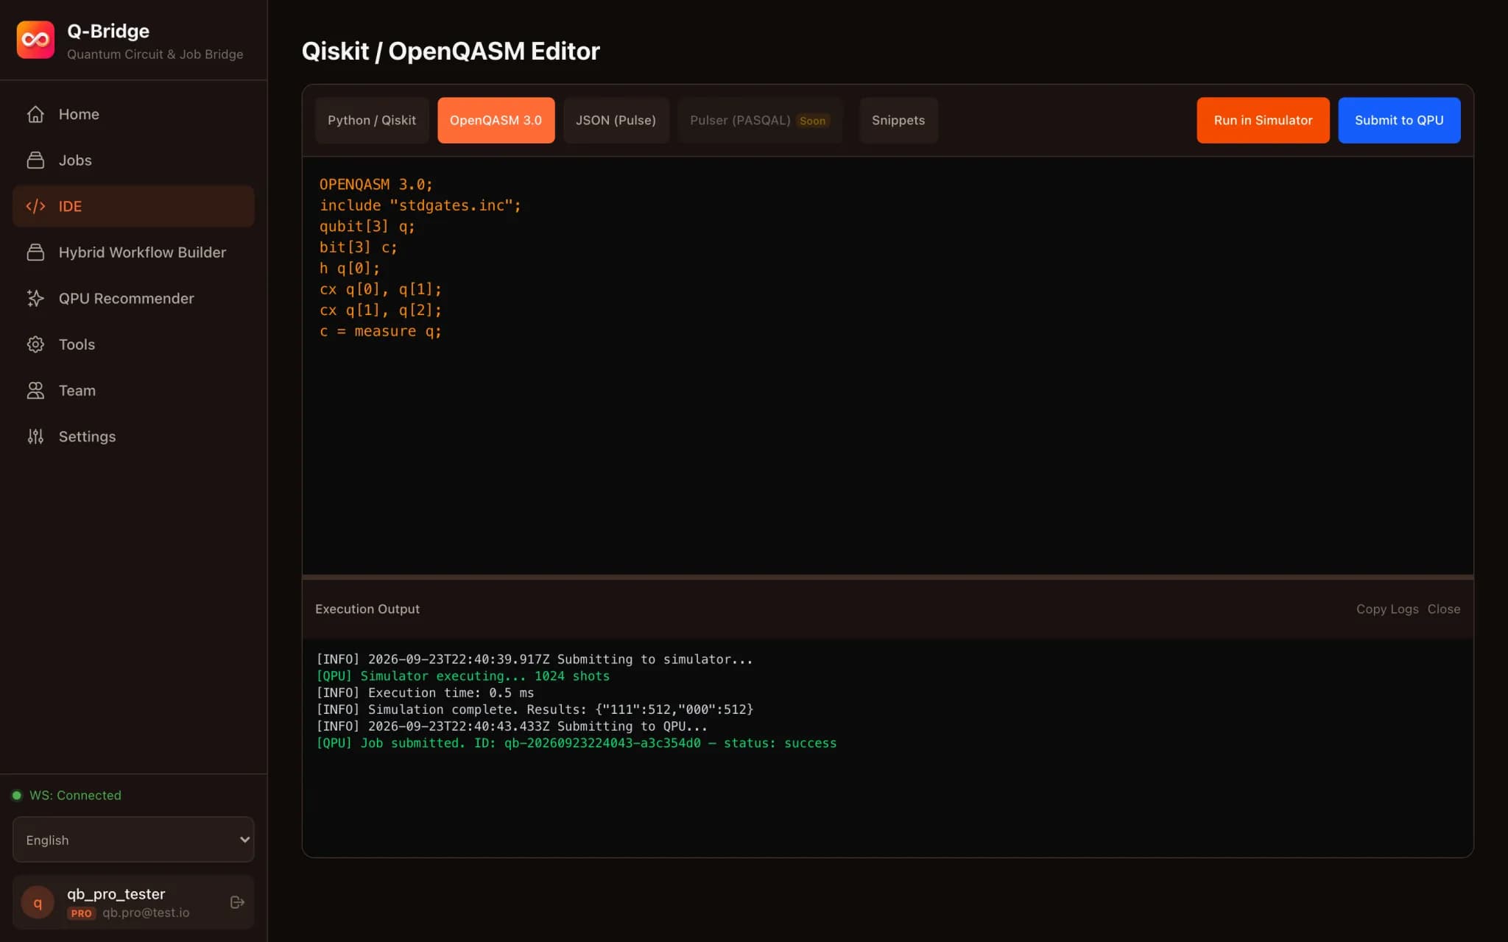The image size is (1508, 942).
Task: Open the English language dropdown
Action: click(x=133, y=840)
